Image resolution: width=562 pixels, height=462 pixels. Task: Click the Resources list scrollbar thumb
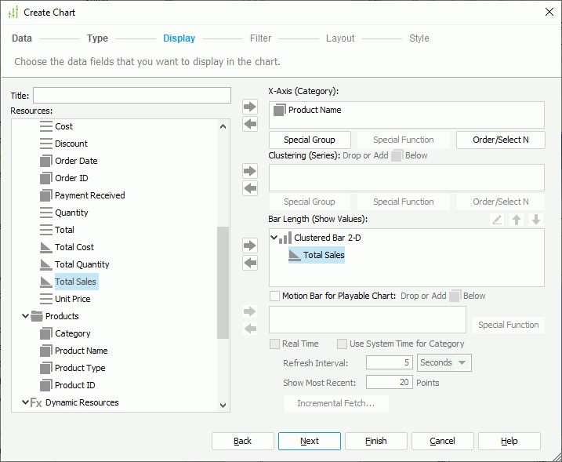click(223, 282)
